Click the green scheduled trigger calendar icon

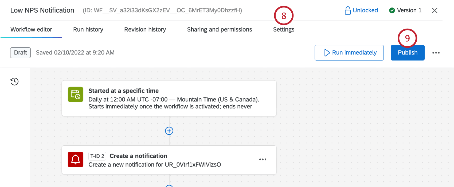coord(75,94)
